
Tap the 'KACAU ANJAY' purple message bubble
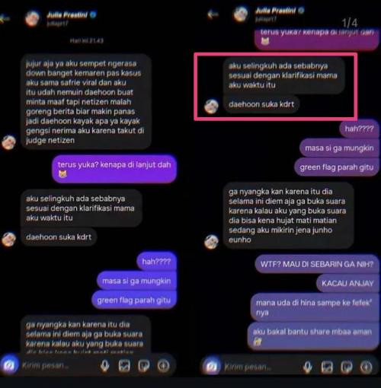347,283
